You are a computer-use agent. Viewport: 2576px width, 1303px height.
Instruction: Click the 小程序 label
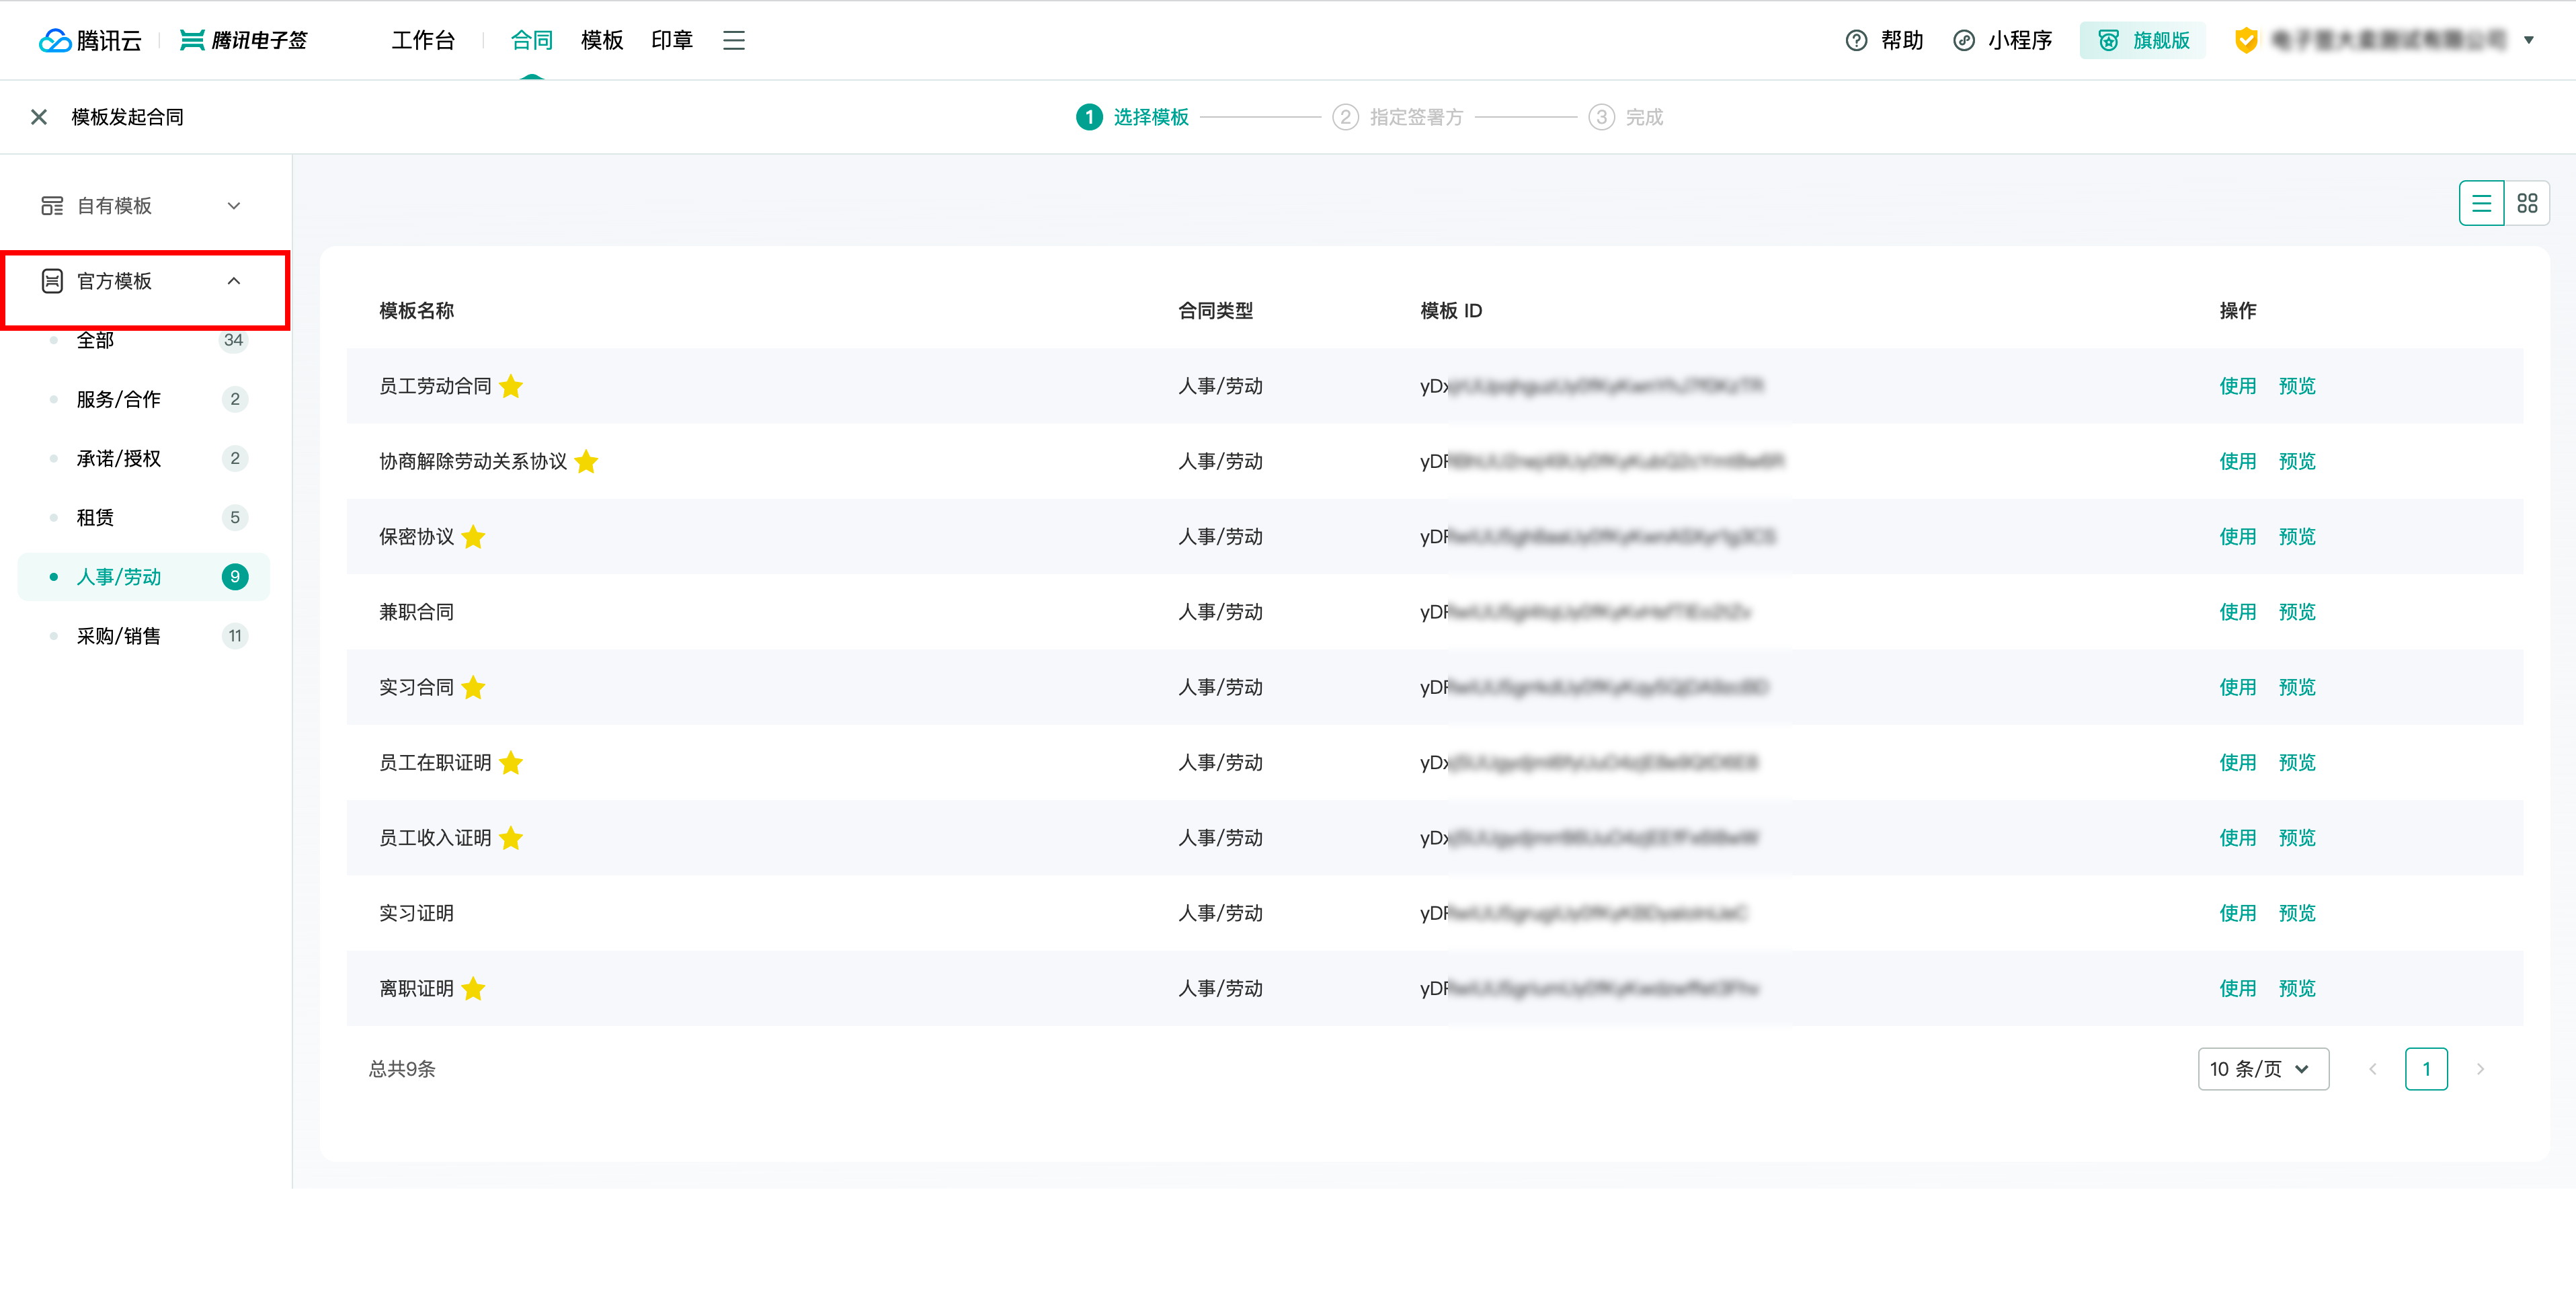point(2020,40)
